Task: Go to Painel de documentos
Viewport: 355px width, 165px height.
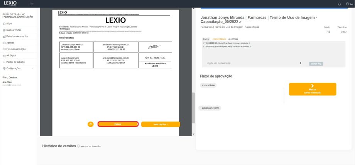Action: point(17,36)
